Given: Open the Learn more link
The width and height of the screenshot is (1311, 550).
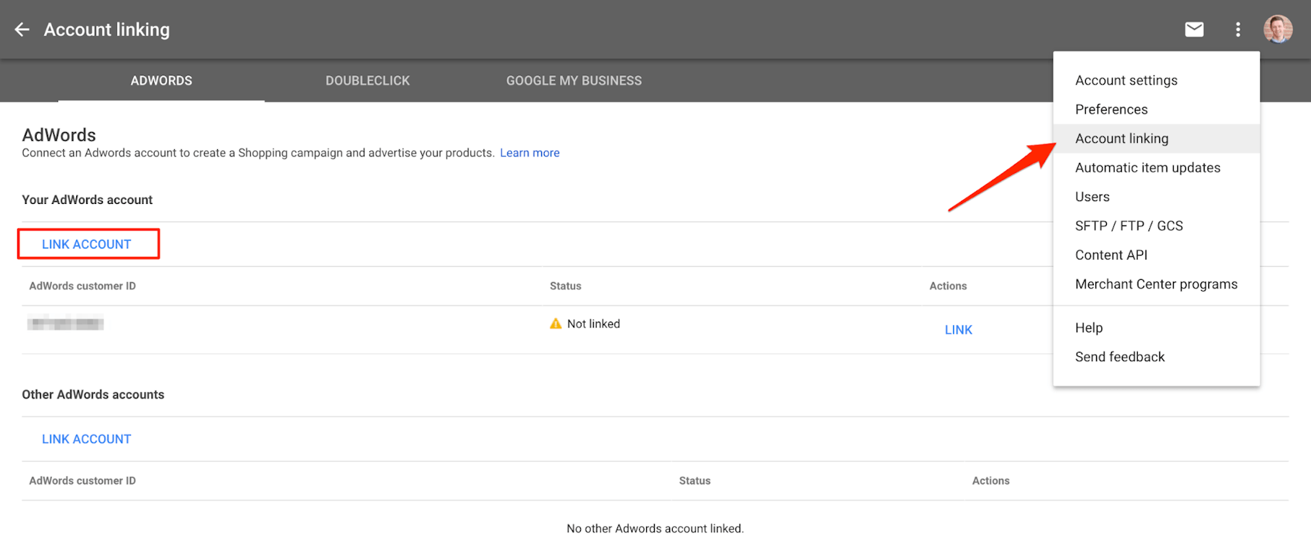Looking at the screenshot, I should tap(529, 153).
